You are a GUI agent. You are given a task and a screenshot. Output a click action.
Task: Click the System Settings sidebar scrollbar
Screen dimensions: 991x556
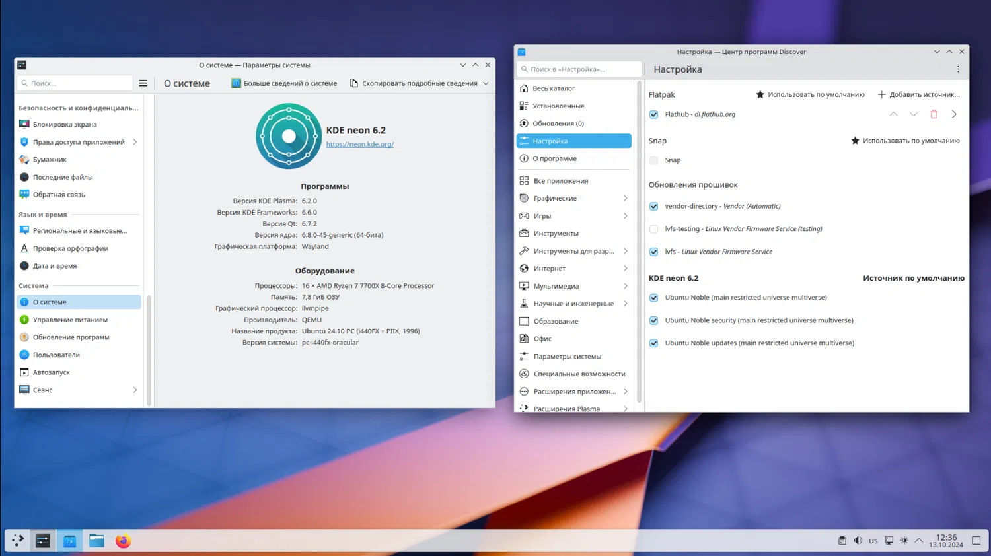pyautogui.click(x=149, y=350)
